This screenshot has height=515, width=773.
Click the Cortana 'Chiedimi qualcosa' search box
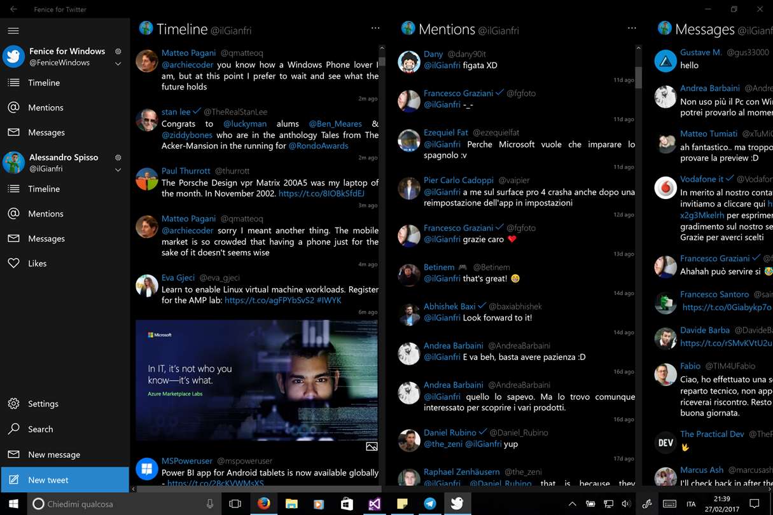[x=124, y=504]
